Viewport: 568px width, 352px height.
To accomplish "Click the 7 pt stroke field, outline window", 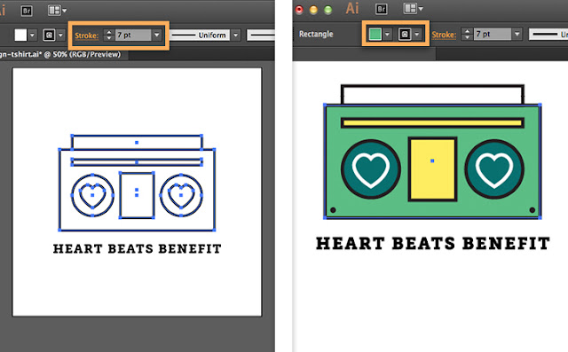I will click(133, 35).
